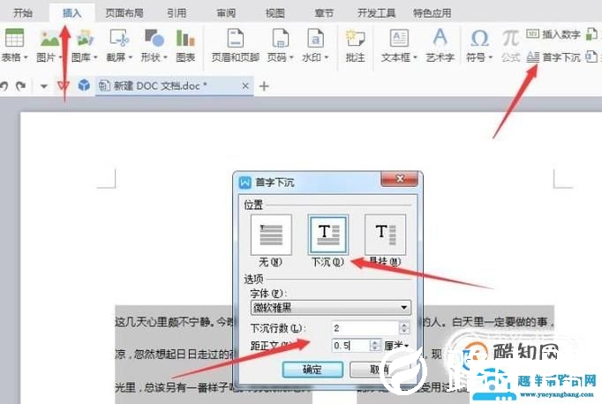Expand the 水印 dropdown arrow
The image size is (602, 404).
[327, 57]
